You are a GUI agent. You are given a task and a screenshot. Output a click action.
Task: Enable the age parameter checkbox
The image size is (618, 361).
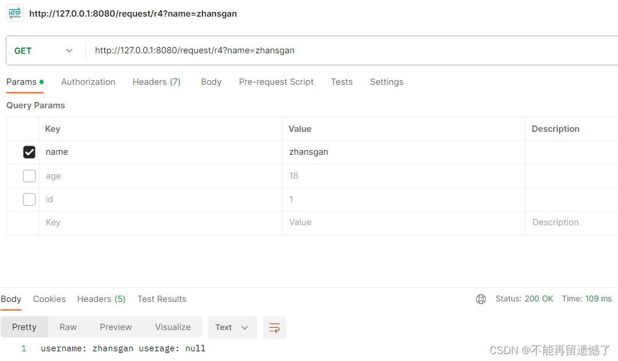pyautogui.click(x=29, y=176)
